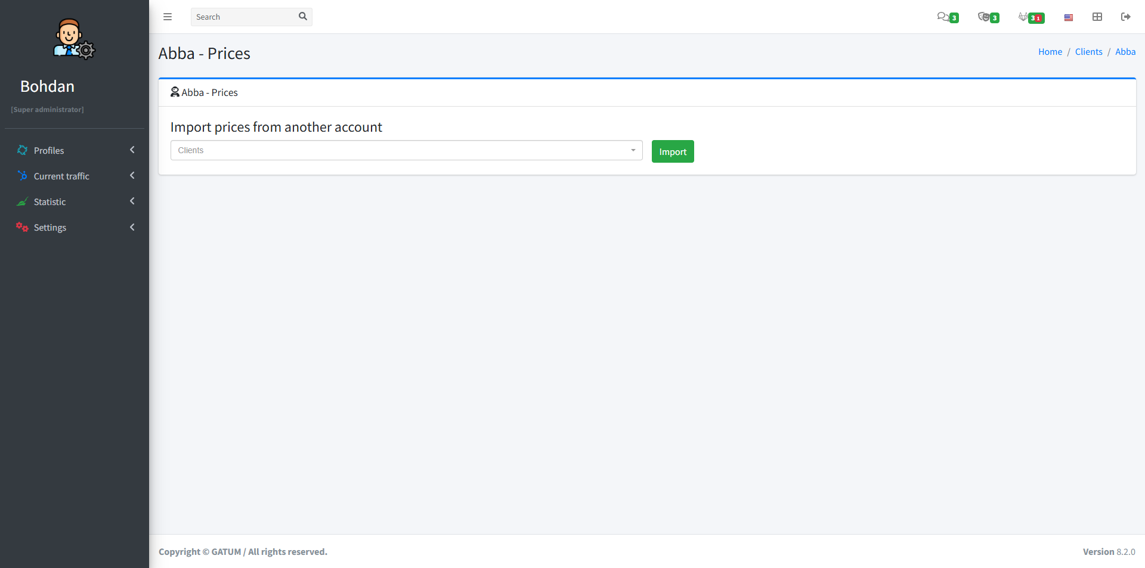Open the Current traffic sidebar menu
Screen dimensions: 1145x568
tap(61, 176)
